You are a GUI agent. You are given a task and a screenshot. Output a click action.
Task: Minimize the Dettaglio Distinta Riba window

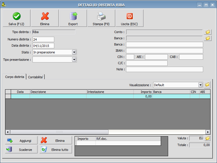199,5
